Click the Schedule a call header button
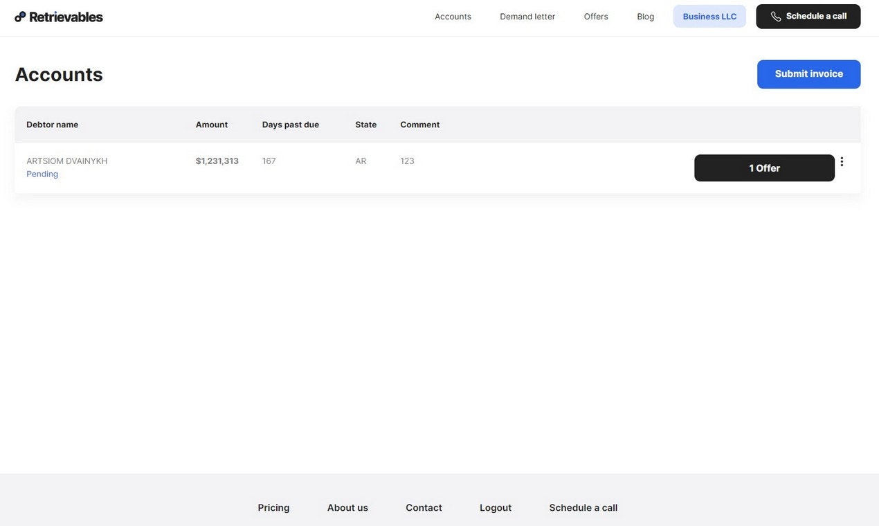 coord(808,17)
